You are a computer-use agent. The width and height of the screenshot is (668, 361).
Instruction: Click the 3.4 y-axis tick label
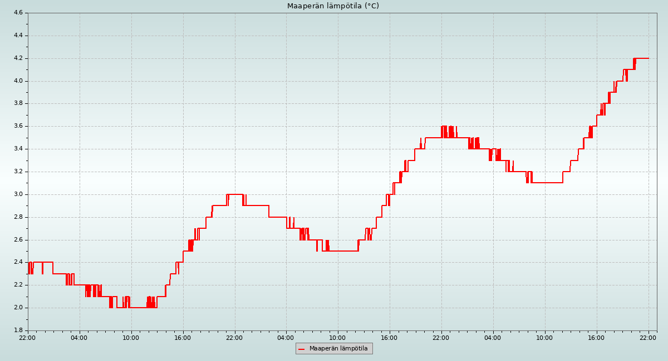18,149
